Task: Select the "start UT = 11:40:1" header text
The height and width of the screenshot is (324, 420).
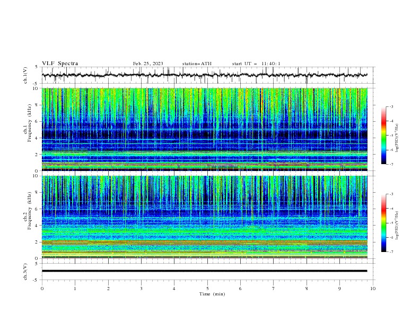Action: pyautogui.click(x=256, y=64)
